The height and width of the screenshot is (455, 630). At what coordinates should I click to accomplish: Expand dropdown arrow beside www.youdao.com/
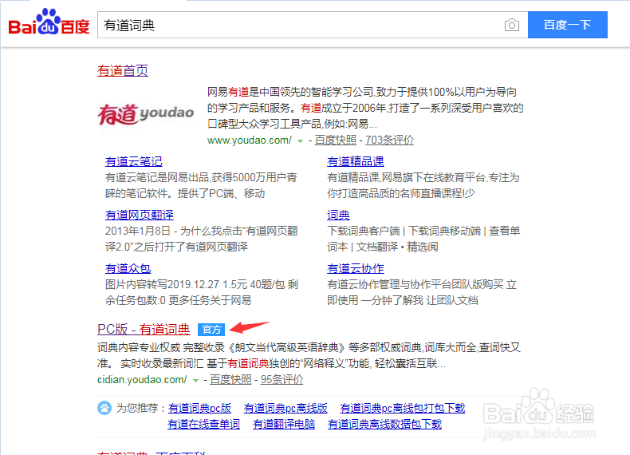click(300, 140)
